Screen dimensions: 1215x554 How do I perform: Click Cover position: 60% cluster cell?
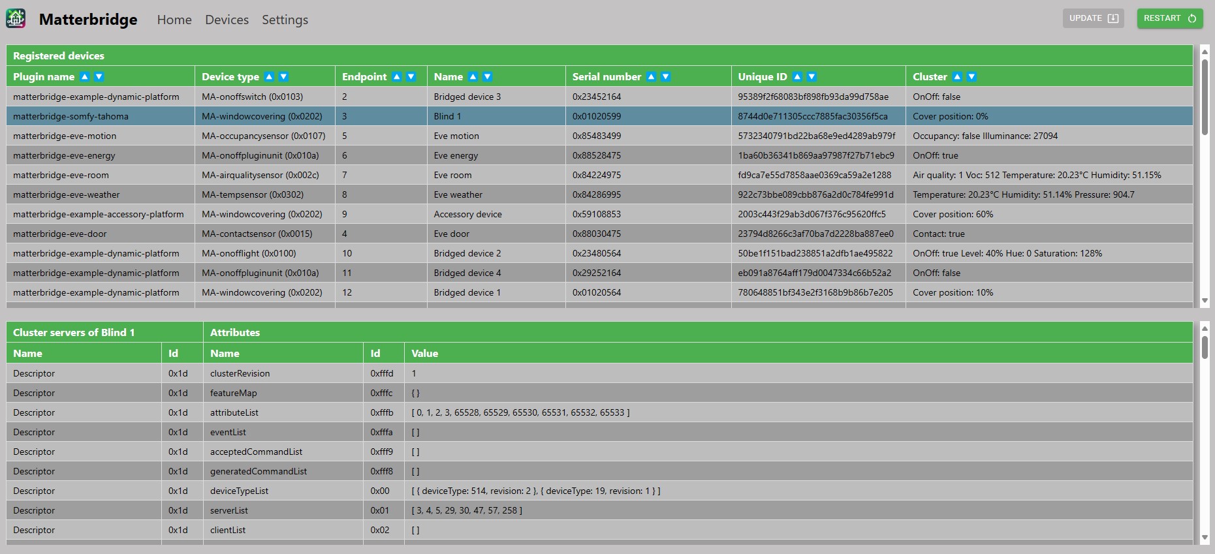click(1049, 214)
